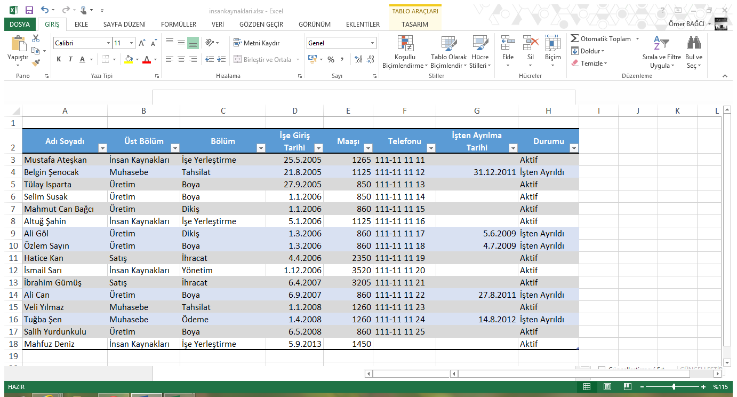Click the Format Painter brush icon

tap(36, 63)
